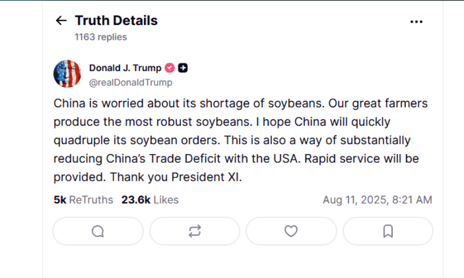Reply using the speech bubble icon

(98, 231)
